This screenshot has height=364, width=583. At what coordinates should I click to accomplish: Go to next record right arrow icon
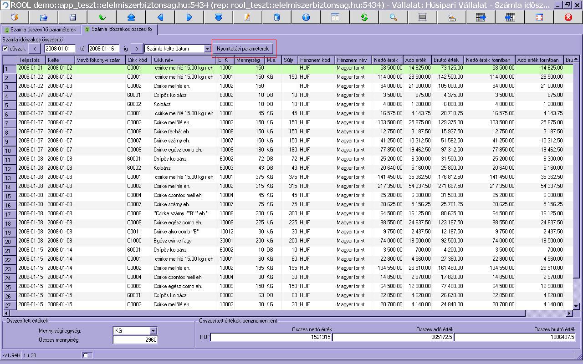(x=189, y=17)
